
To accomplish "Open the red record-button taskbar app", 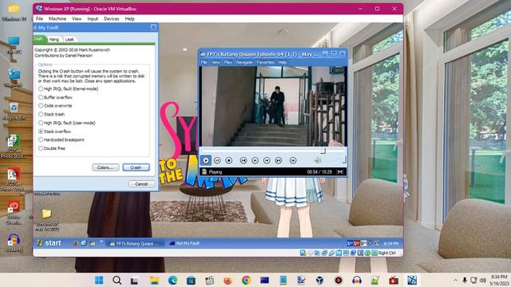I will point(339,280).
